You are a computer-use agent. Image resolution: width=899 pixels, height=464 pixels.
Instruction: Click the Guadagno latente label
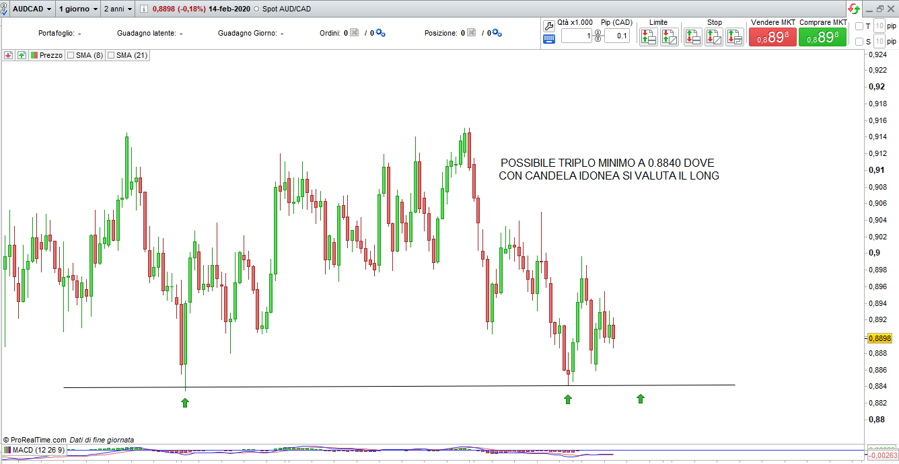[146, 33]
